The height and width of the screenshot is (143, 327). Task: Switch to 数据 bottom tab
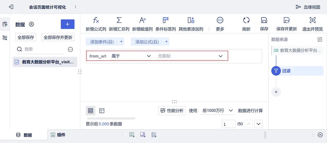pyautogui.click(x=24, y=135)
